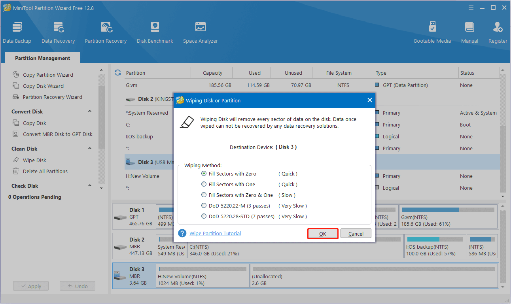
Task: Select H:New Volume(NTFS) block in map
Action: pos(203,276)
